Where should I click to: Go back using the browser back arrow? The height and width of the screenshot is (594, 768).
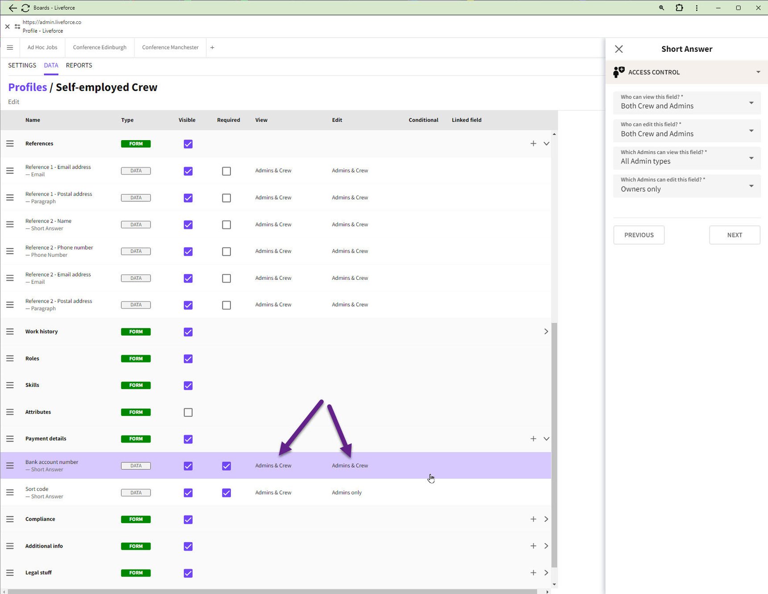click(x=13, y=8)
